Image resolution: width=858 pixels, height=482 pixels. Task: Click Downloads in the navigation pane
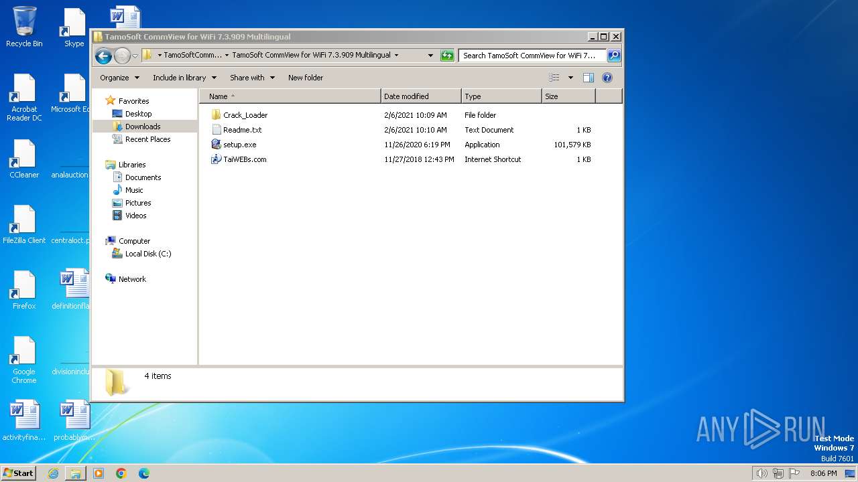(143, 127)
